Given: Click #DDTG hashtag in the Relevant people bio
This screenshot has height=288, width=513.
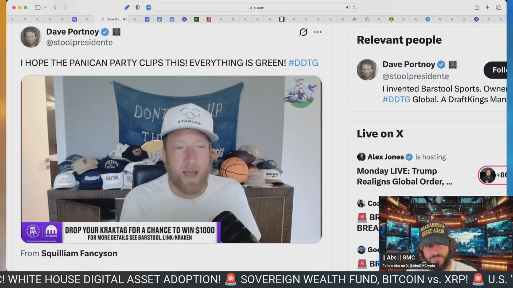Looking at the screenshot, I should [396, 99].
